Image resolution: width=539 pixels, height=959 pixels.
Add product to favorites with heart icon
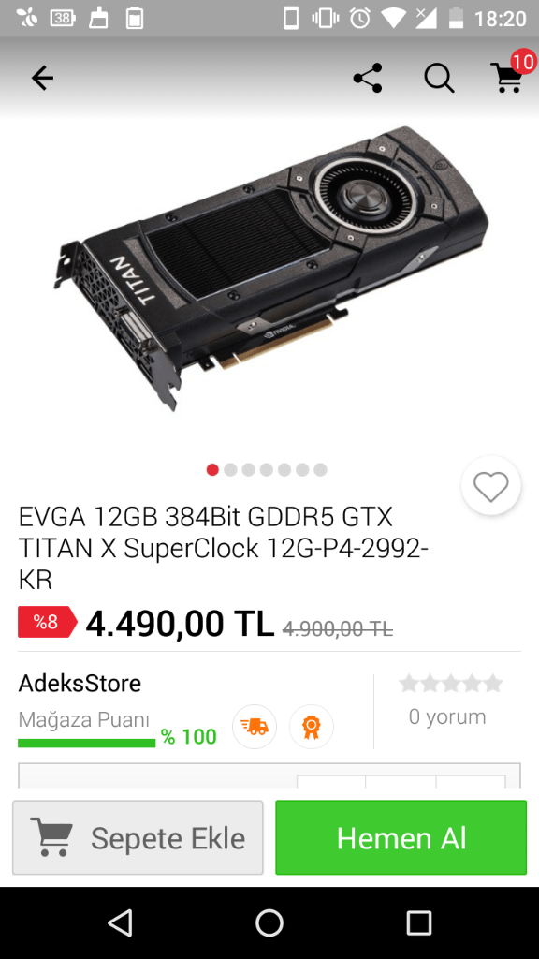point(490,486)
